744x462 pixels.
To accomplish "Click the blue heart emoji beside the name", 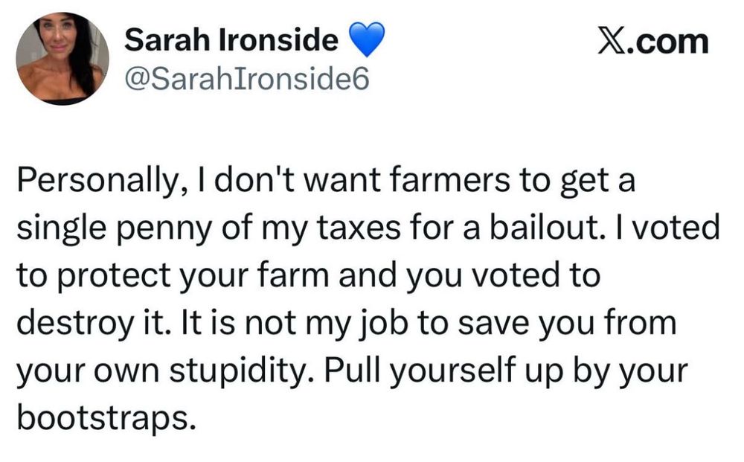I will point(367,39).
